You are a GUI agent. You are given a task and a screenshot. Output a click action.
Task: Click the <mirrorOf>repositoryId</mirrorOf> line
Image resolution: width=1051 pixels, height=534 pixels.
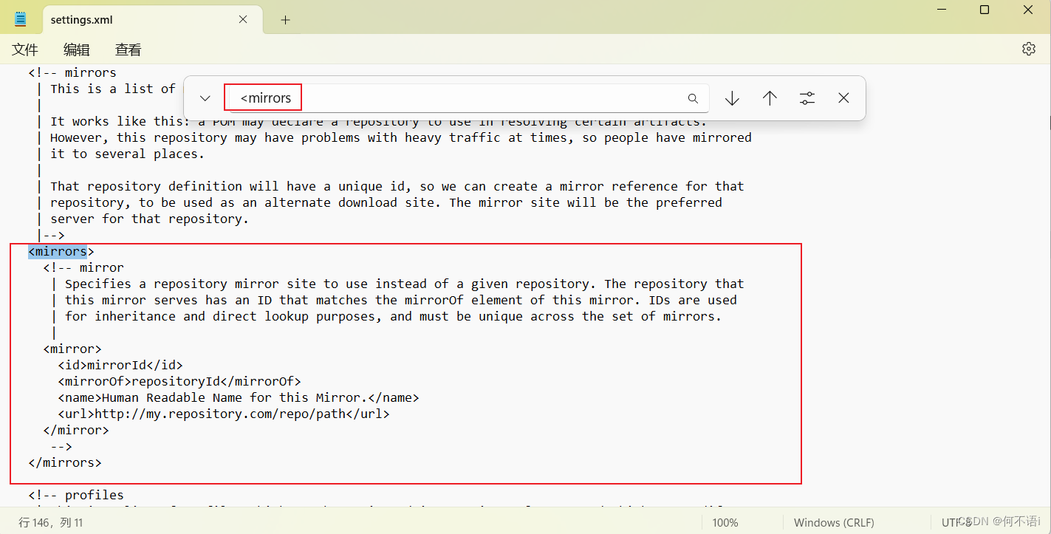[179, 381]
